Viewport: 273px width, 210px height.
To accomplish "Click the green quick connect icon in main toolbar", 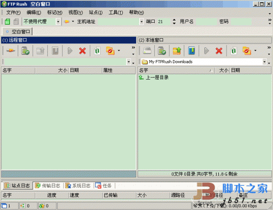I will (7, 21).
